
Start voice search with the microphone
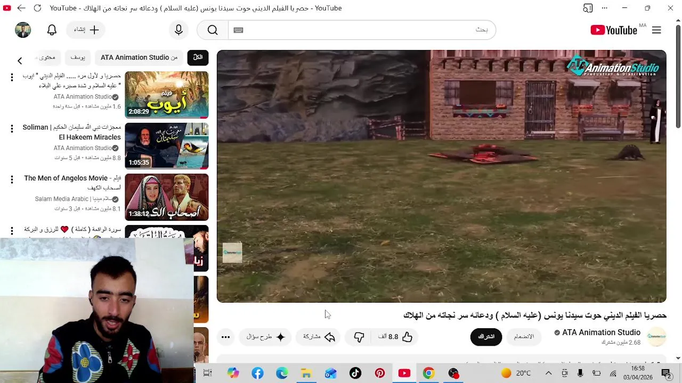click(178, 30)
